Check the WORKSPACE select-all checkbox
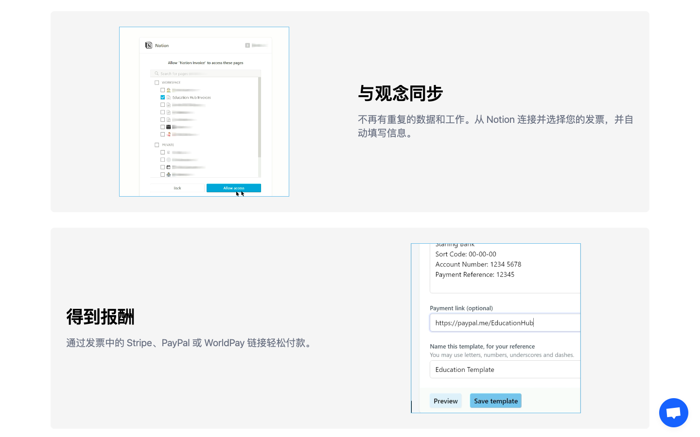Screen dimensions: 700x437 [157, 82]
